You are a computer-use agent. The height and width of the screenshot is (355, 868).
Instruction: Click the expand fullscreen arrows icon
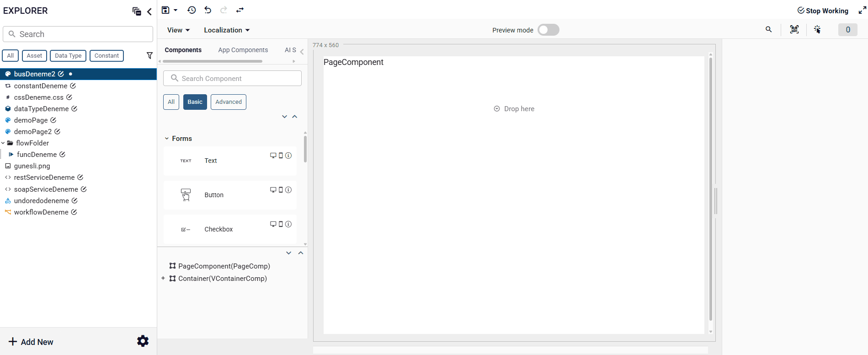coord(862,11)
